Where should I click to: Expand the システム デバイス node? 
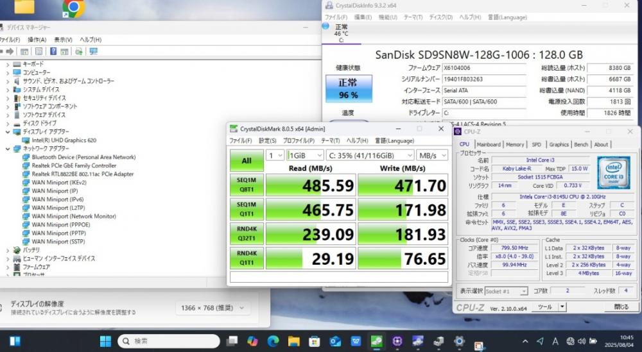coord(7,90)
